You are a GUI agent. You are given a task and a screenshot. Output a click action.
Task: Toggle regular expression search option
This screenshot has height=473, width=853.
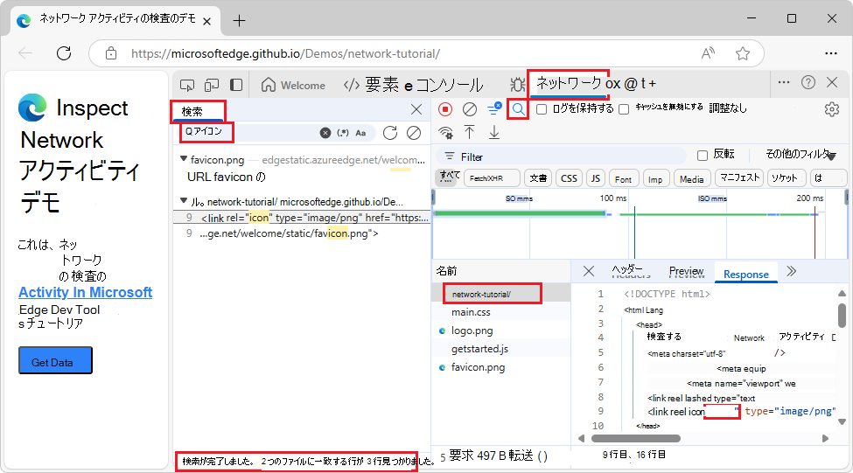(343, 133)
